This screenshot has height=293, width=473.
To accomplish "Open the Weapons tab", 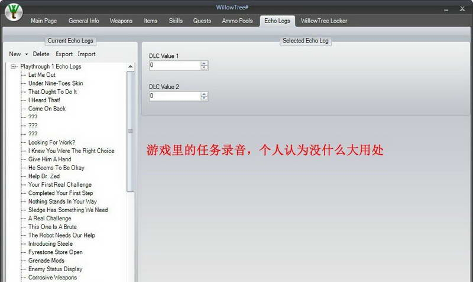I will [121, 21].
